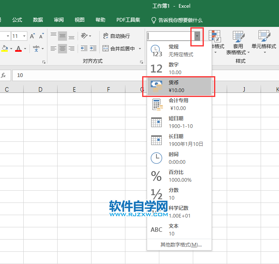This screenshot has width=279, height=264.
Task: Open the font size 11 dropdown
Action: click(25, 36)
